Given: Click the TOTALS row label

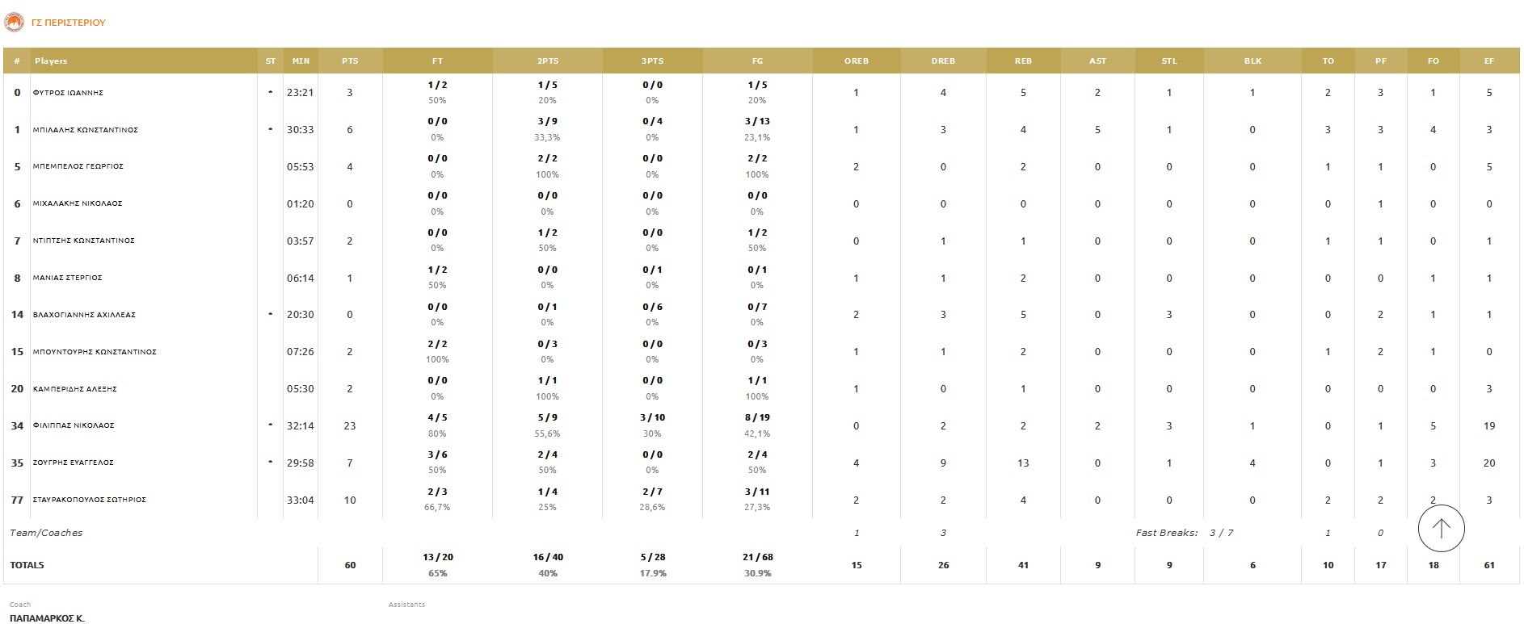Looking at the screenshot, I should 27,565.
